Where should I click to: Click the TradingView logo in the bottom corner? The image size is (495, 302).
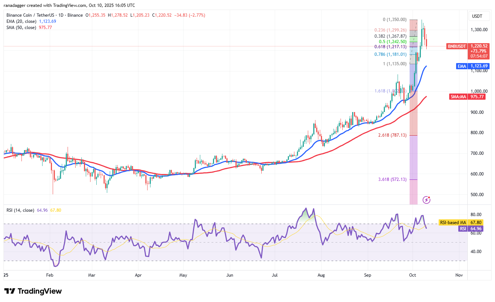(32, 291)
